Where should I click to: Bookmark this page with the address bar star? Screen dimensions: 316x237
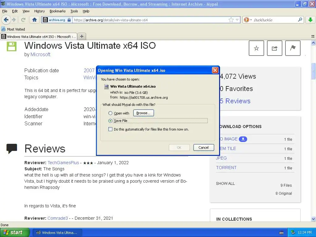(231, 20)
